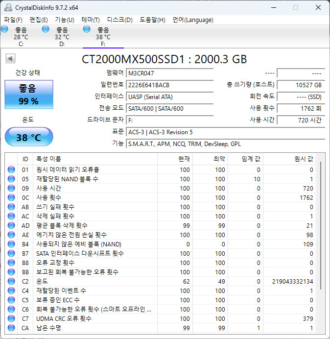
Task: Click the 38 °C temperature button
Action: click(x=29, y=137)
